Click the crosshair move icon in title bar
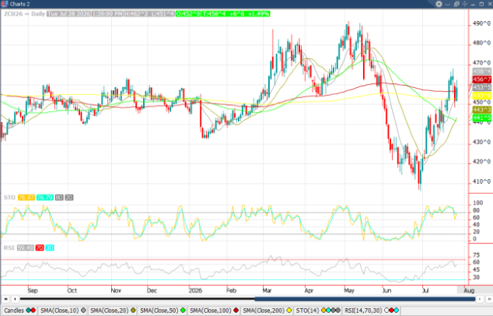Viewport: 493px width, 316px height. click(465, 4)
